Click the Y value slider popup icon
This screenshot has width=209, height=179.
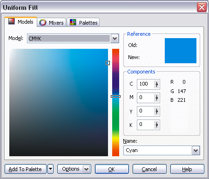pos(157,112)
